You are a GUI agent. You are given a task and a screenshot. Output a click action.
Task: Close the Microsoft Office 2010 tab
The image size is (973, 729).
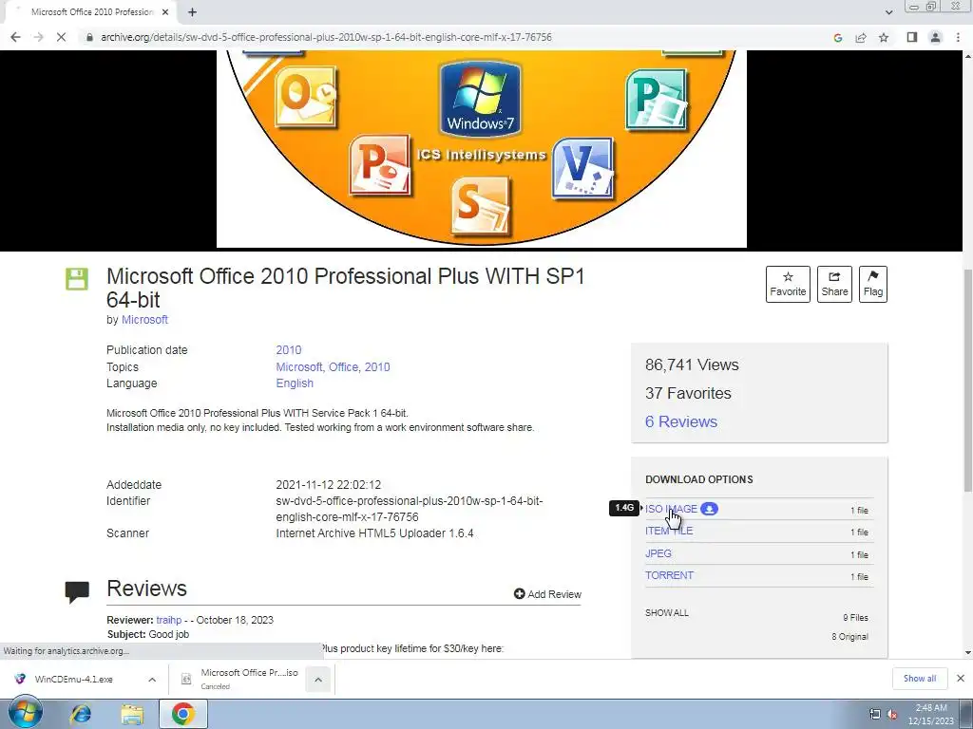(165, 11)
